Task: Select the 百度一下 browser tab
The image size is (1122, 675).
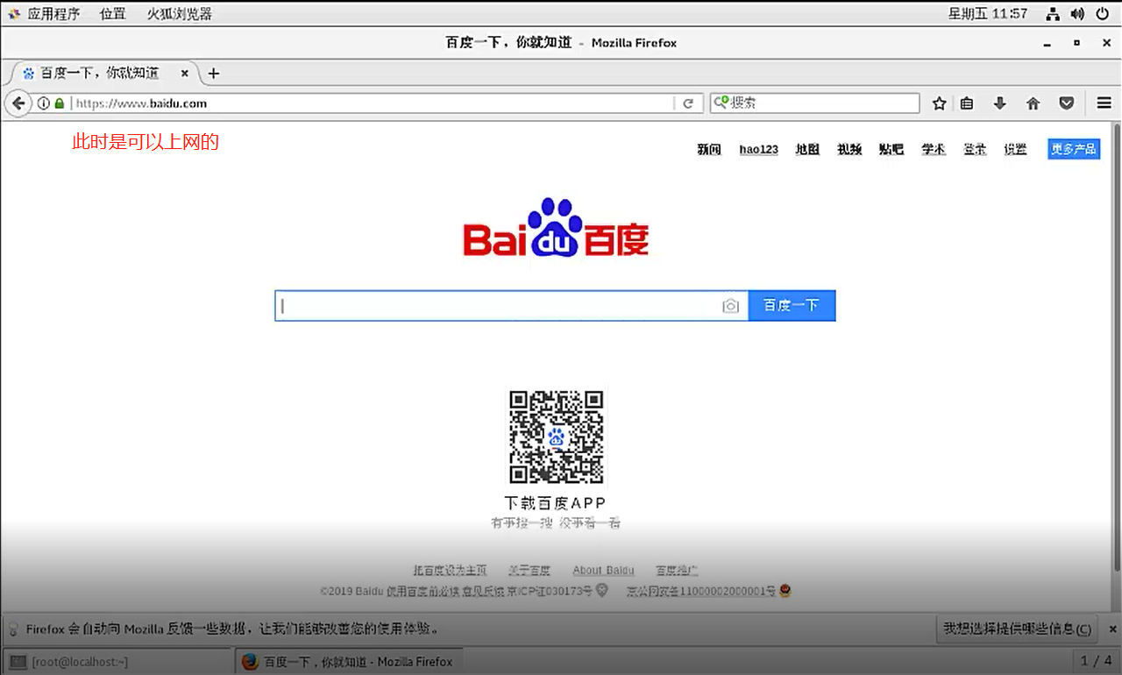Action: tap(101, 74)
